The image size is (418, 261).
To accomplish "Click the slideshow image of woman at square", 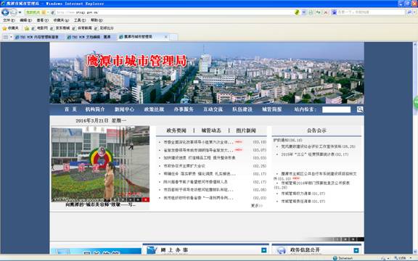I will (100, 164).
